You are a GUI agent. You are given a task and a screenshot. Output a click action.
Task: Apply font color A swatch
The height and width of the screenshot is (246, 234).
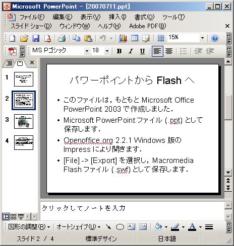tap(192, 227)
